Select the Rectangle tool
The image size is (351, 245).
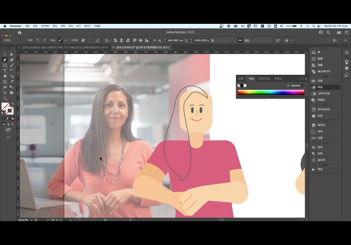(x=5, y=65)
